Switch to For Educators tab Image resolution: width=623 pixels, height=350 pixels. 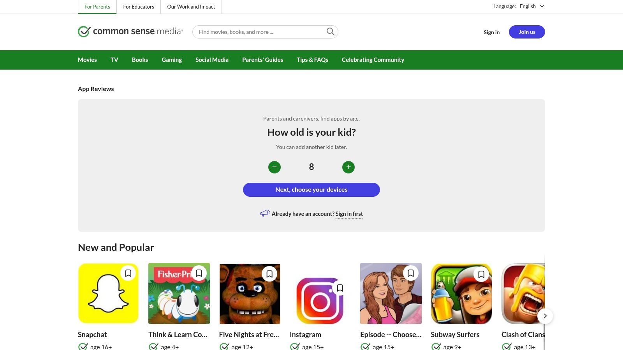click(x=139, y=7)
